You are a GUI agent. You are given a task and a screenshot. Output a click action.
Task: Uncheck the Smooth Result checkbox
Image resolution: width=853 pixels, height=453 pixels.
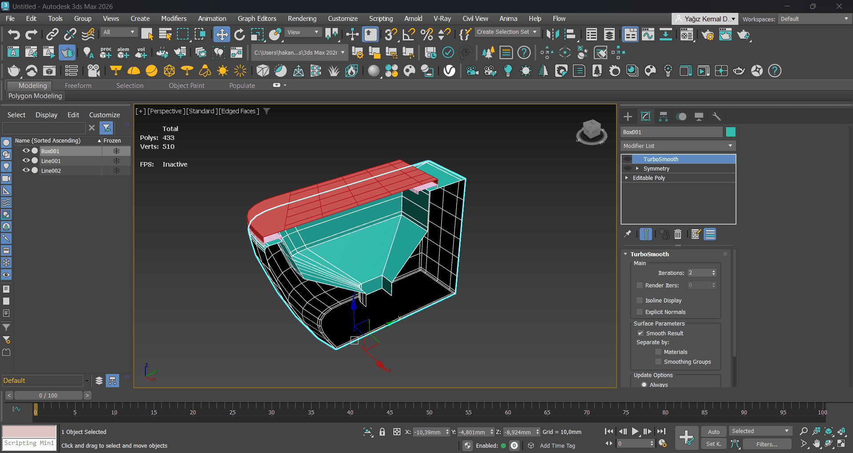[x=641, y=333]
